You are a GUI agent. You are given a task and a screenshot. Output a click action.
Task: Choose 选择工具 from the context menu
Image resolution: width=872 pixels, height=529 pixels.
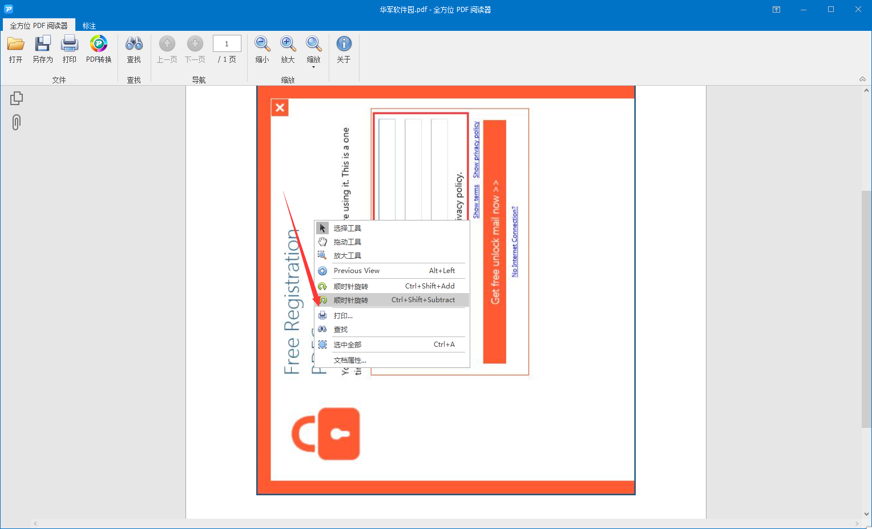[348, 227]
